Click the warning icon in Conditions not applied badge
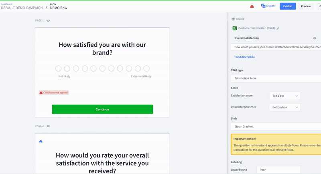 [x=41, y=93]
